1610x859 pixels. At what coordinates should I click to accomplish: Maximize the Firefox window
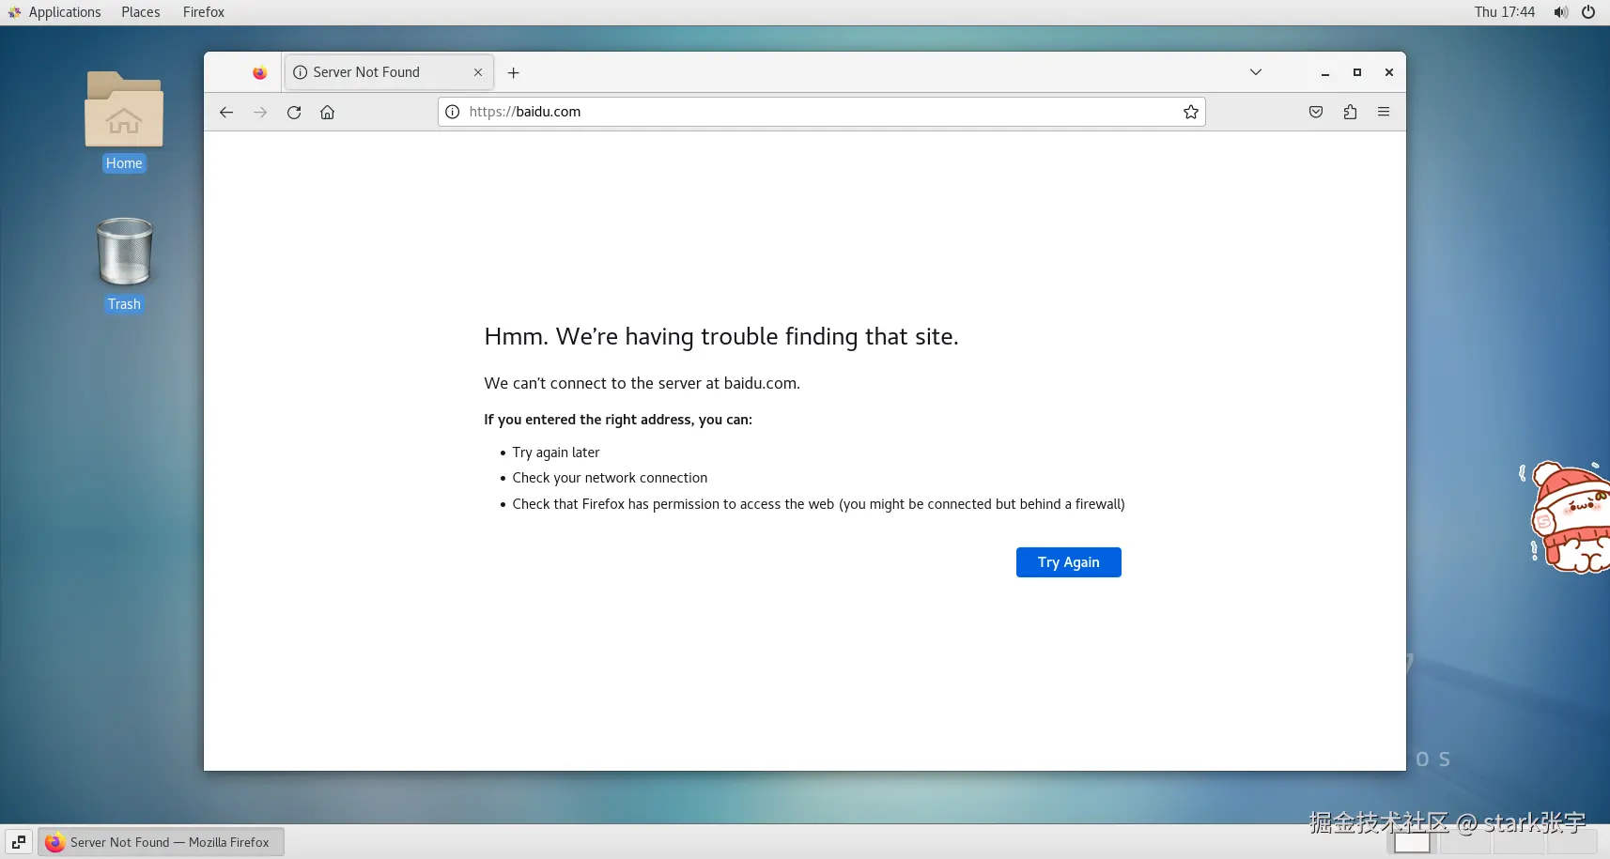1357,72
